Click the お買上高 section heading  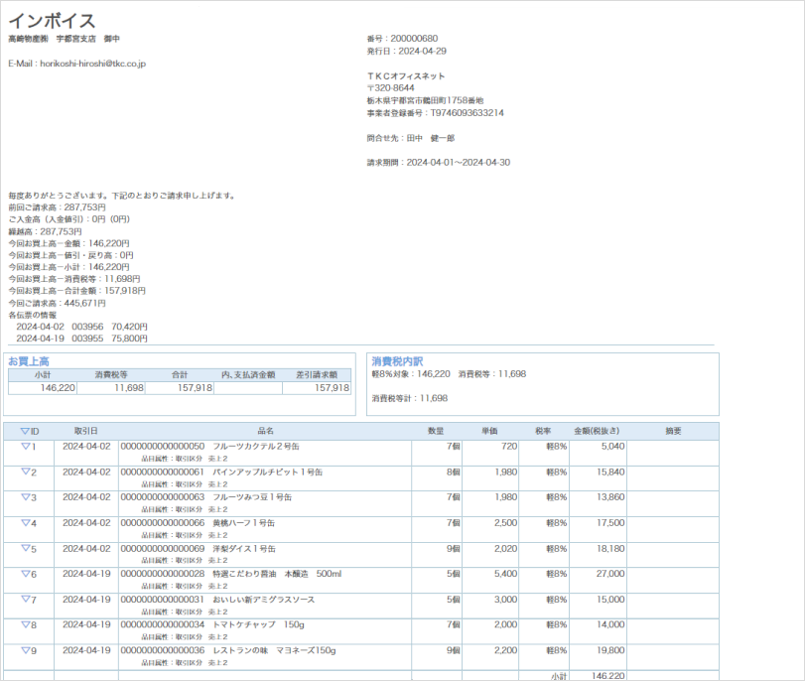point(29,361)
